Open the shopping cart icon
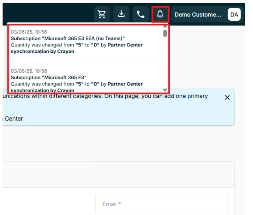253x215 pixels. (x=102, y=14)
